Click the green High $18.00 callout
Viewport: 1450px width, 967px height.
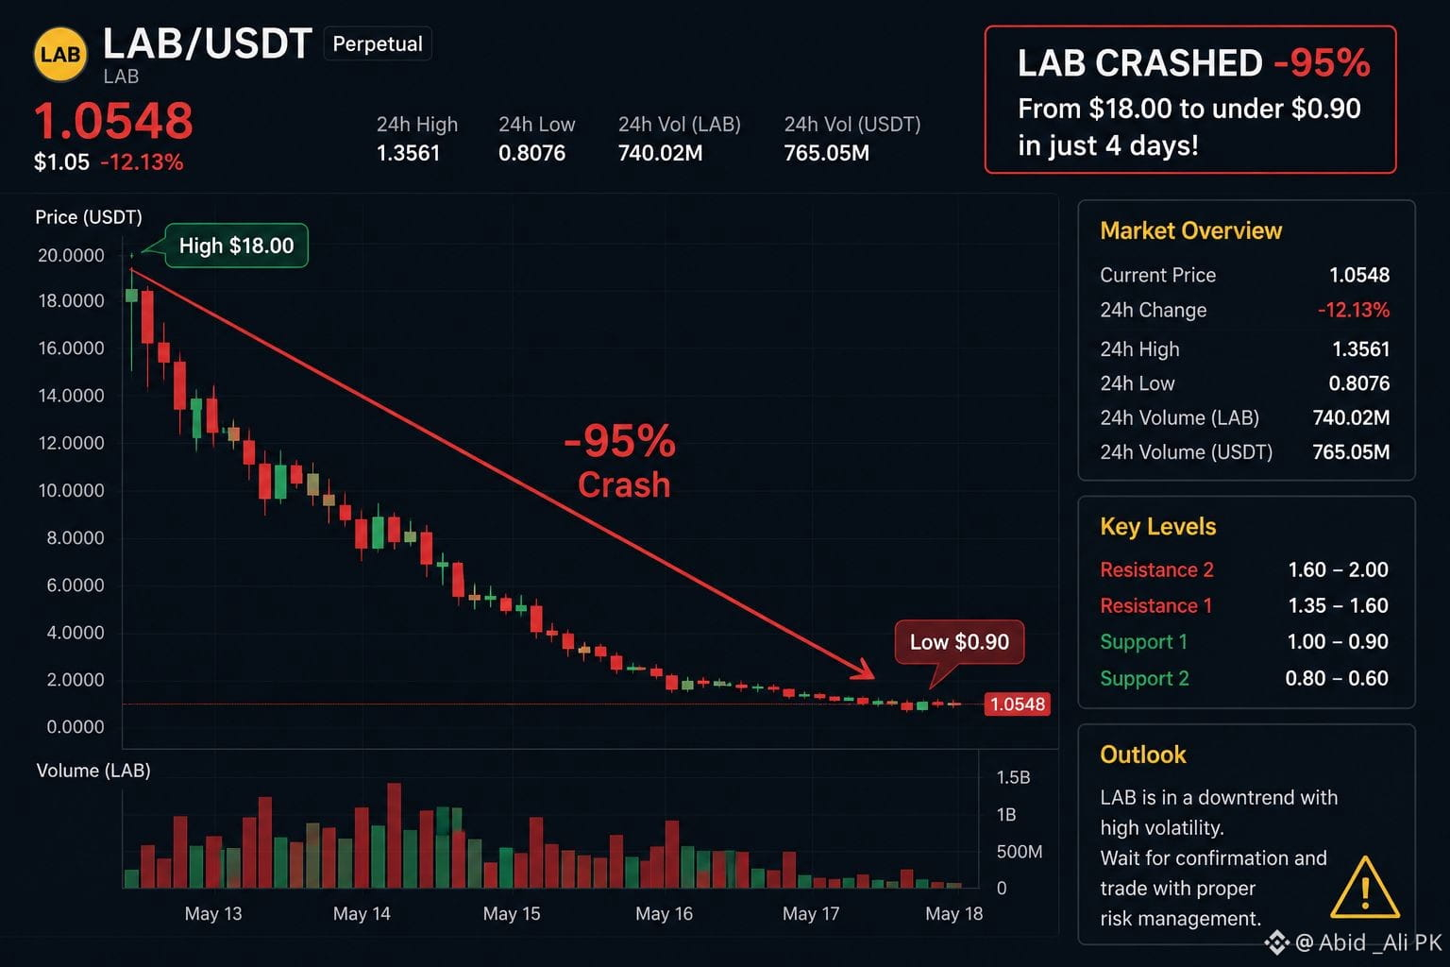tap(236, 246)
